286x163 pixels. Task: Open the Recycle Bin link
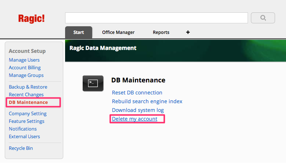click(21, 148)
